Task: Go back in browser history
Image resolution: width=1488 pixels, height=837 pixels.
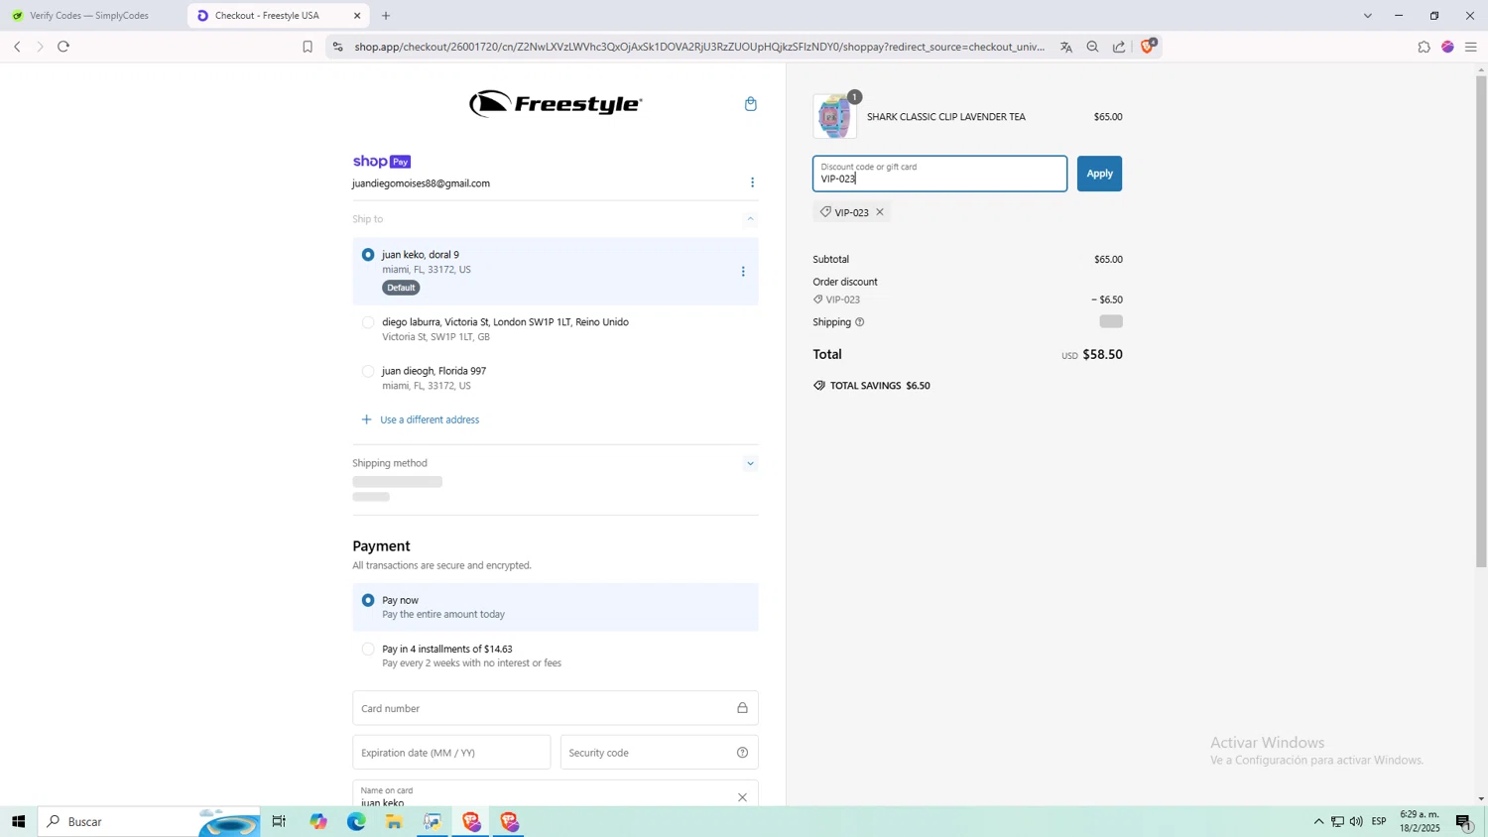Action: pyautogui.click(x=17, y=47)
